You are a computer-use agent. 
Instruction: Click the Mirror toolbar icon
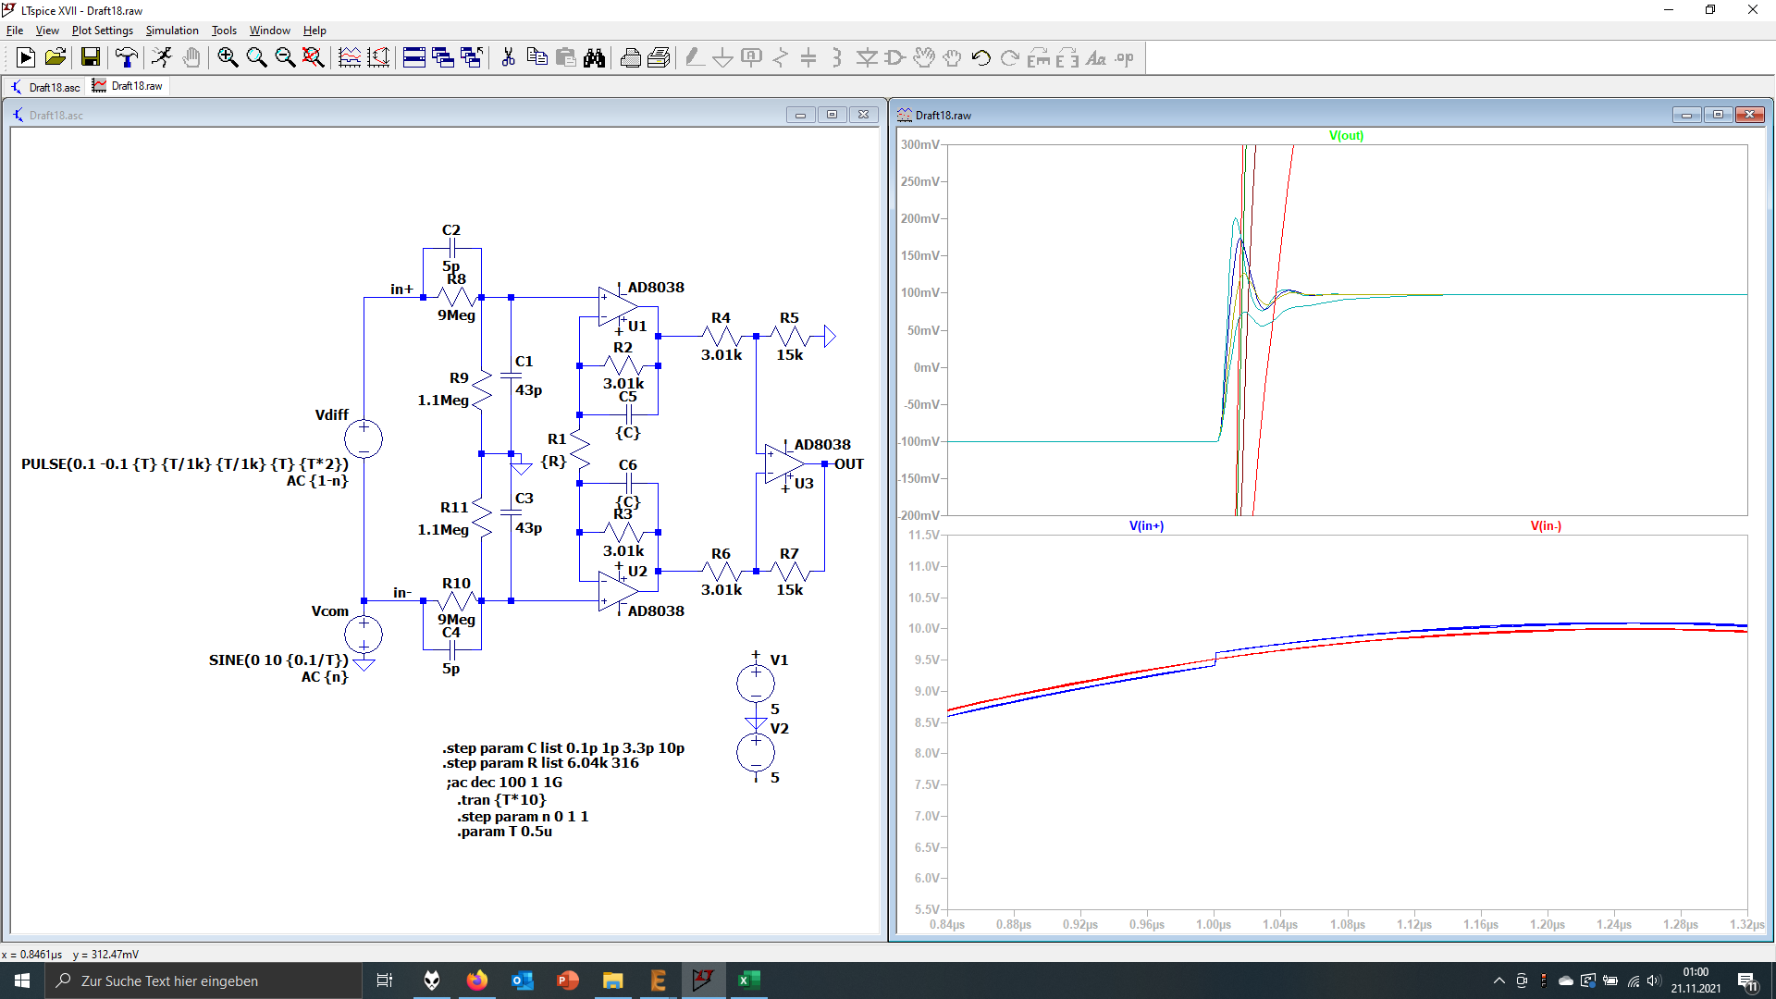1067,57
